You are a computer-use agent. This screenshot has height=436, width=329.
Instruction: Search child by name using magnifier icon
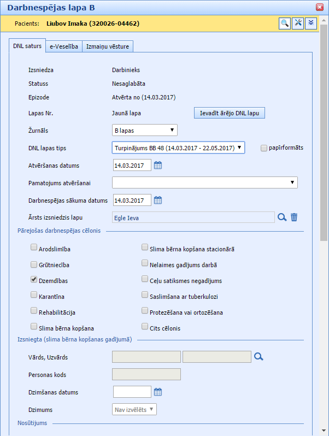pyautogui.click(x=258, y=357)
